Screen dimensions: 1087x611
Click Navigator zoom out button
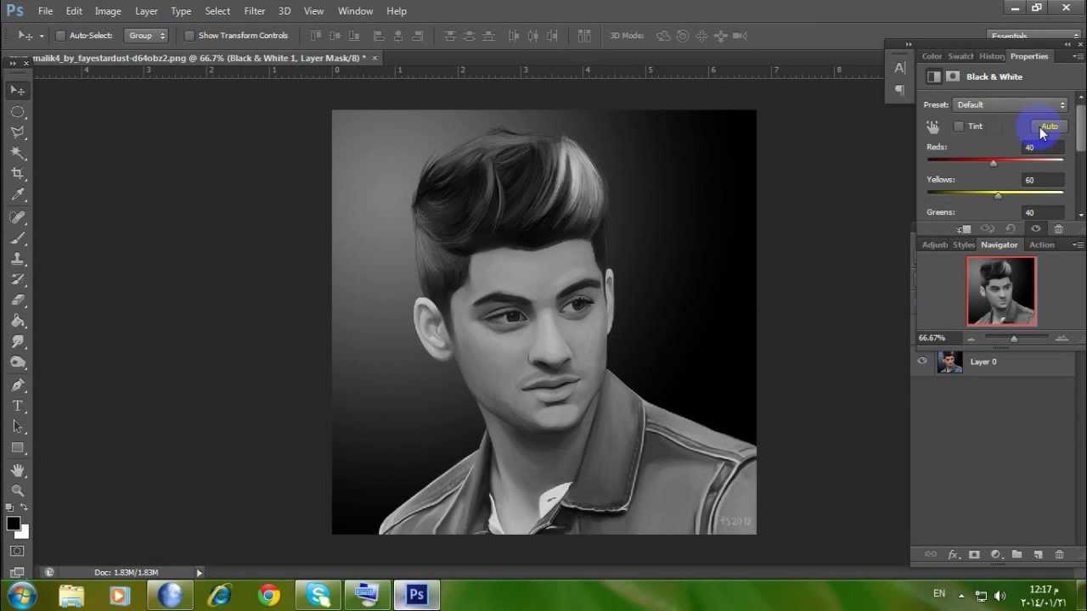point(971,339)
